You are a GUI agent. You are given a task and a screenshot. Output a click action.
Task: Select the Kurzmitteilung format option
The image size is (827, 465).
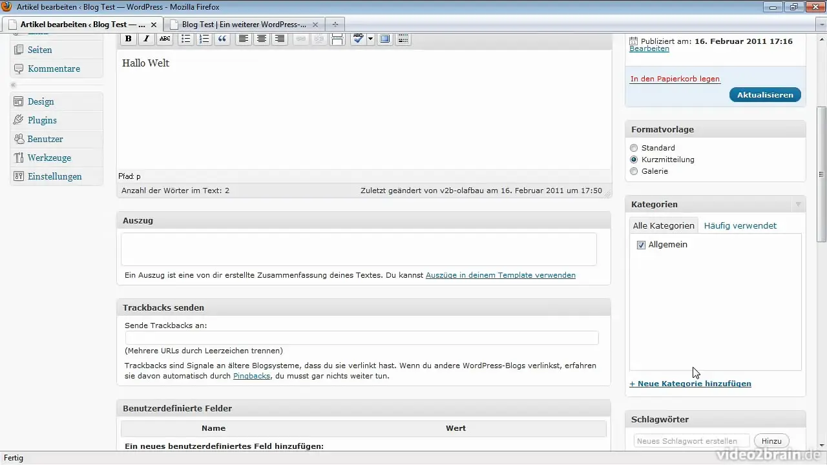tap(634, 160)
